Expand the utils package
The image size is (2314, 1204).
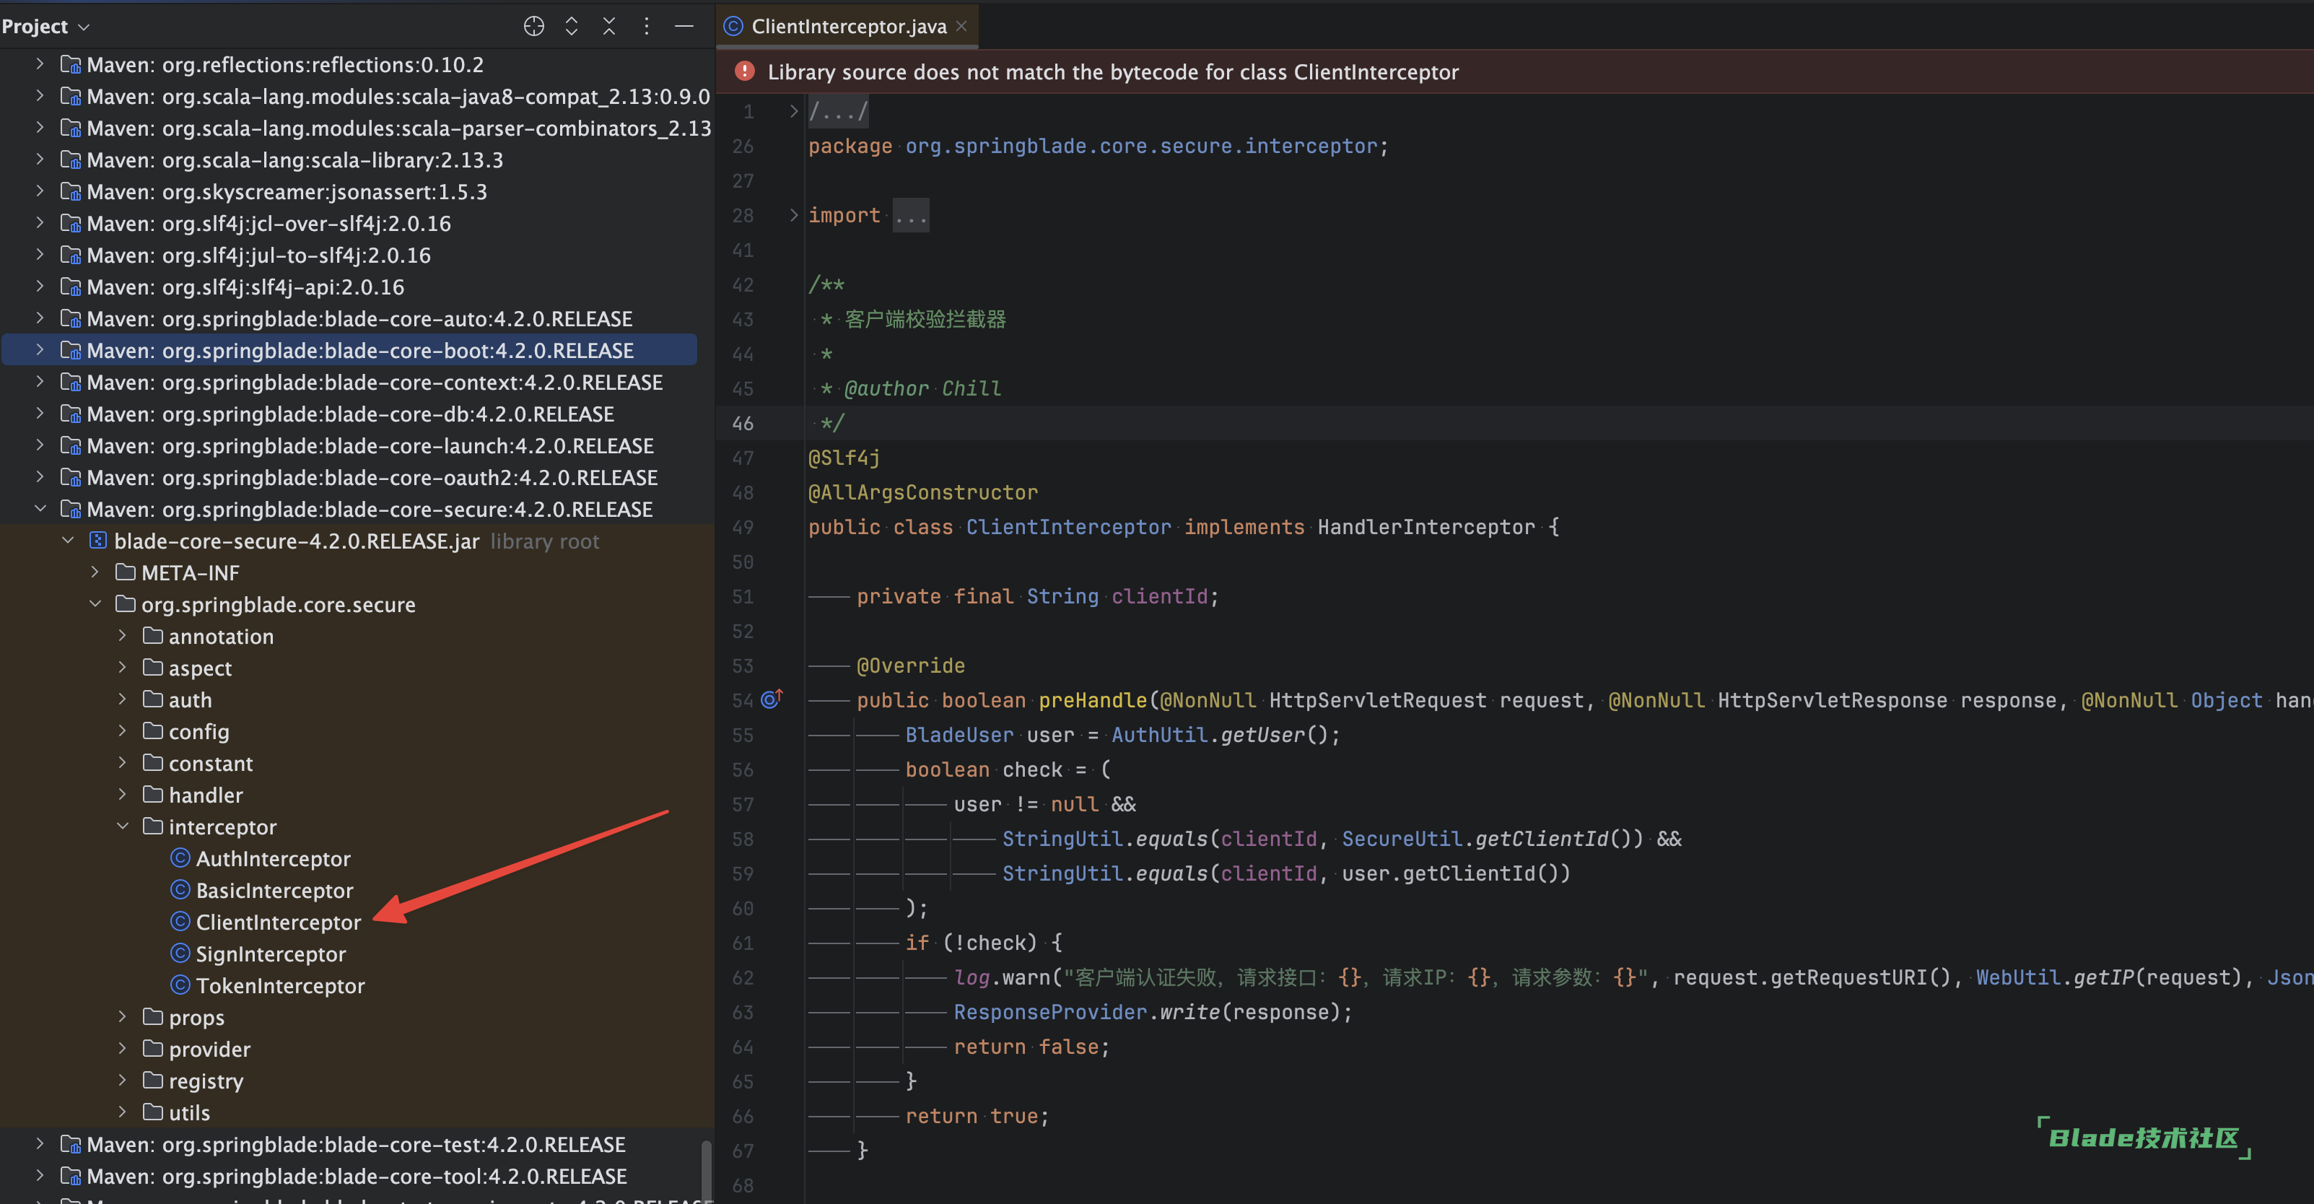pos(123,1112)
